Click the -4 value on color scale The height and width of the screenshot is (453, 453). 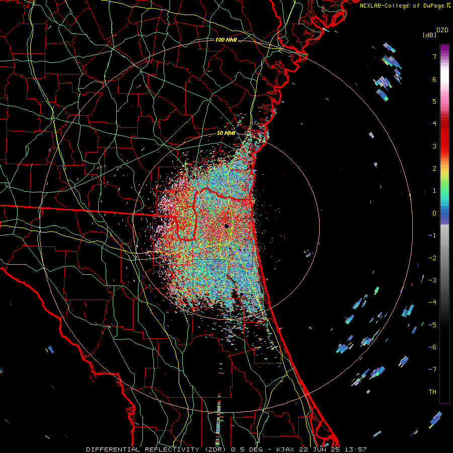point(432,303)
